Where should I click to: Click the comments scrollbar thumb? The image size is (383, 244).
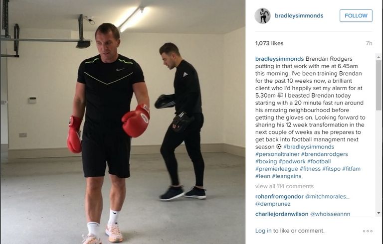(x=379, y=86)
